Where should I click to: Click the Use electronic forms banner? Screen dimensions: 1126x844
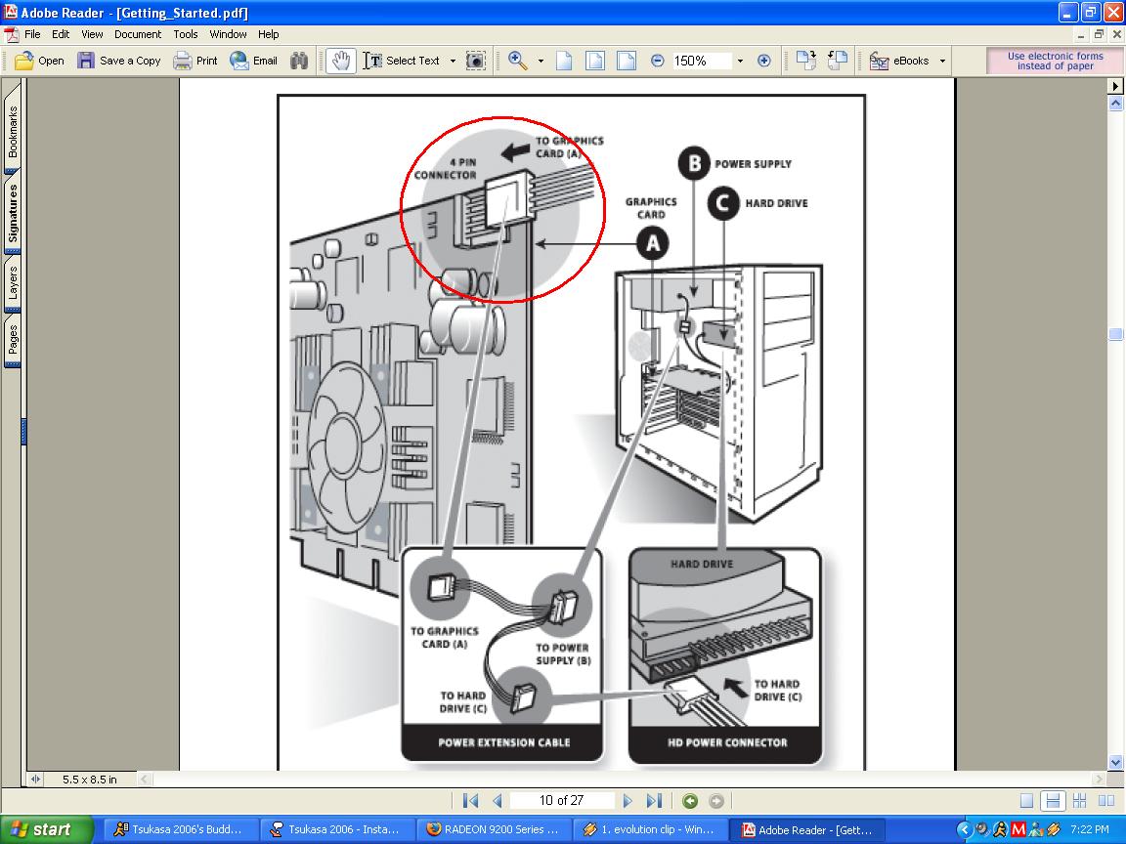pyautogui.click(x=1055, y=61)
